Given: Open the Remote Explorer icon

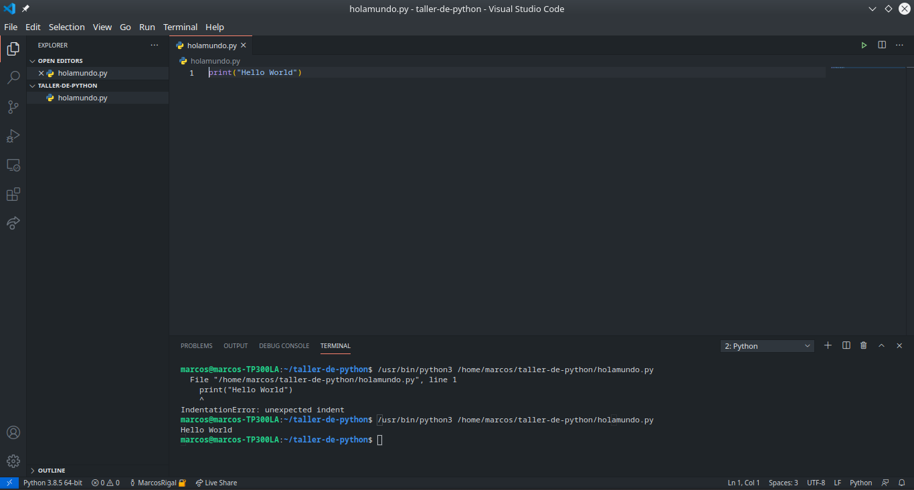Looking at the screenshot, I should point(13,165).
